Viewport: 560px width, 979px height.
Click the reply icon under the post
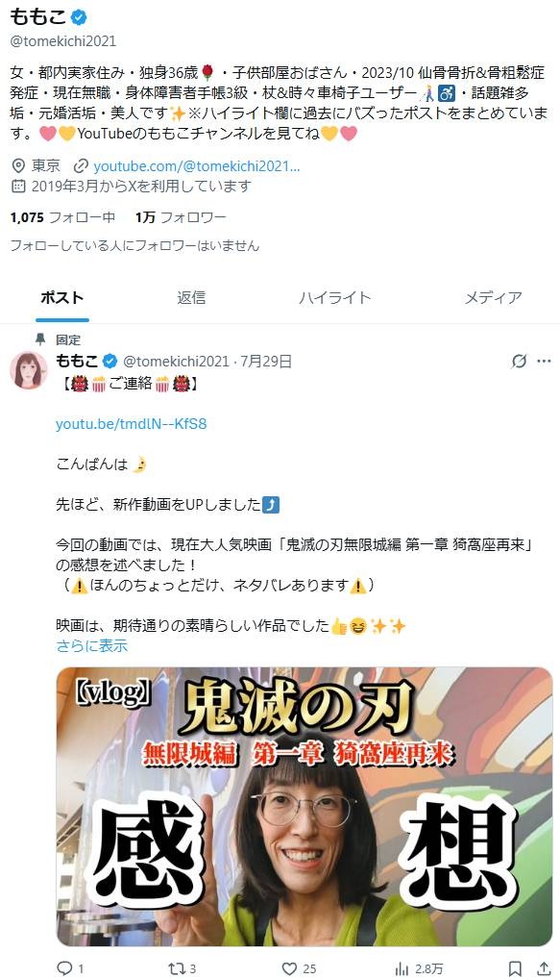(x=65, y=968)
